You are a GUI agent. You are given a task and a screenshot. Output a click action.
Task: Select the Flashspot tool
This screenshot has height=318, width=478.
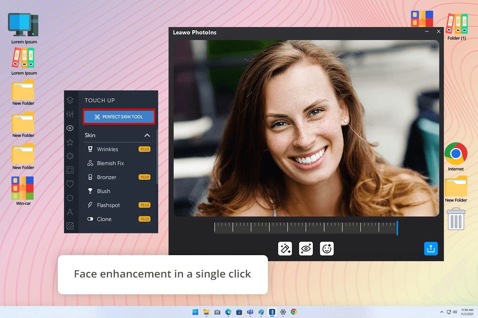(119, 205)
